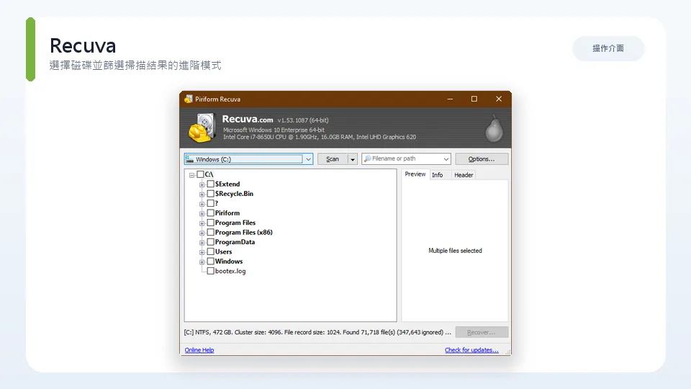Open the Filename or path dropdown arrow
Image resolution: width=691 pixels, height=389 pixels.
(446, 158)
